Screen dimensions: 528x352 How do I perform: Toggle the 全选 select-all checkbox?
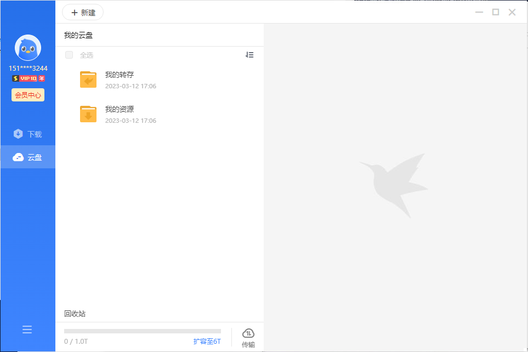pyautogui.click(x=69, y=55)
